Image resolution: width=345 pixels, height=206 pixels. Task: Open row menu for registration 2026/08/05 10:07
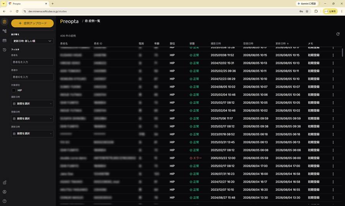pyautogui.click(x=333, y=87)
